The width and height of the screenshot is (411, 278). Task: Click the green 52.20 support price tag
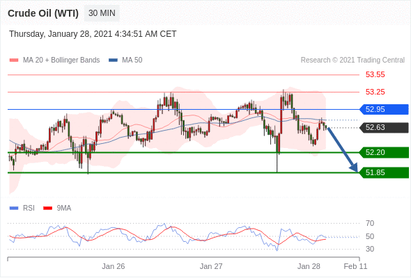coord(383,152)
